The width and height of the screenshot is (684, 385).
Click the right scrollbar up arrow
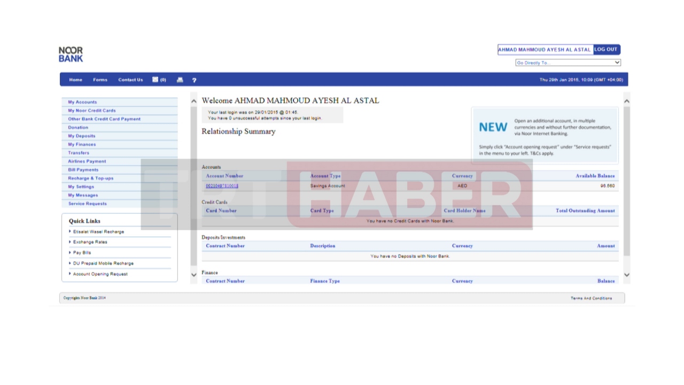coord(626,101)
